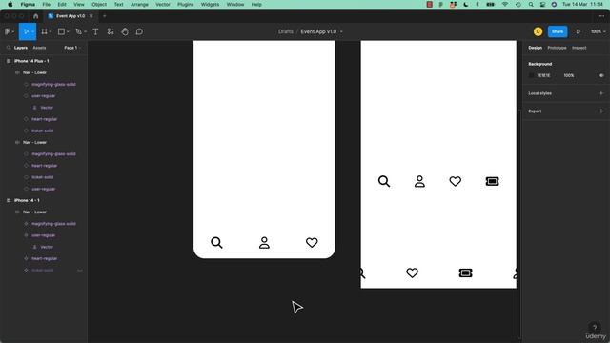Select the Comment tool
The image size is (610, 343).
click(139, 31)
